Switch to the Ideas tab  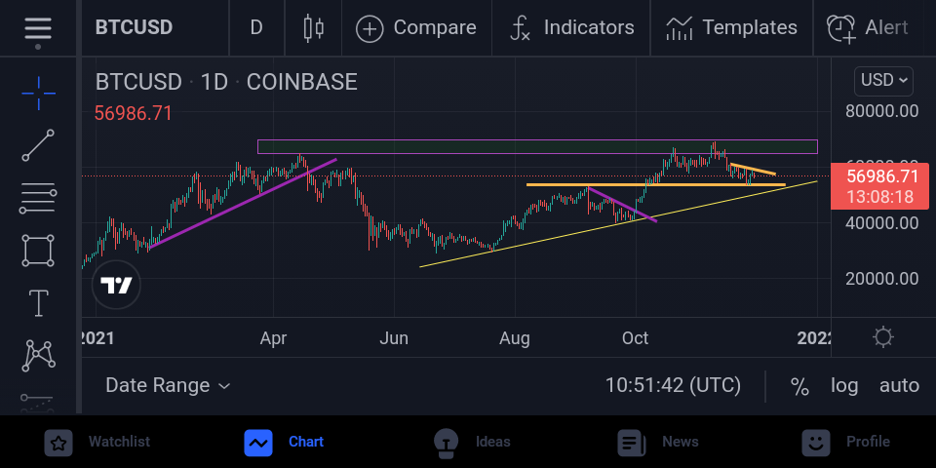coord(472,442)
